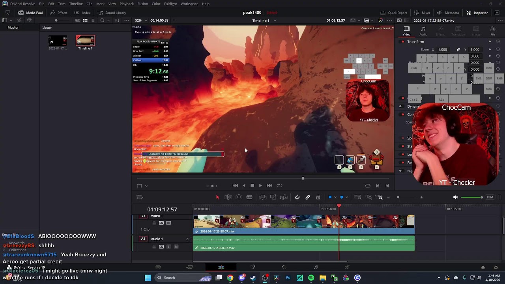This screenshot has width=505, height=284.
Task: Open the Fairlight menu
Action: coord(170,4)
